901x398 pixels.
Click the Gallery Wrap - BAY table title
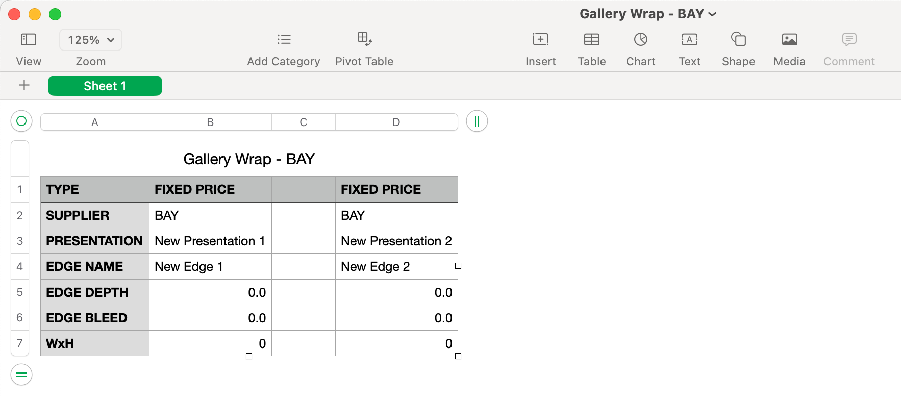click(x=249, y=159)
